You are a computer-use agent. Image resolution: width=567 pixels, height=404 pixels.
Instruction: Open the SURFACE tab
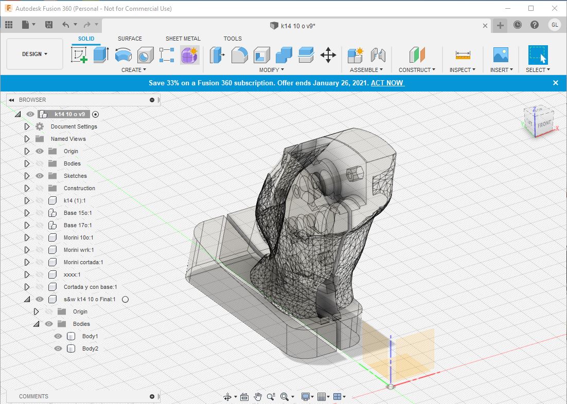point(130,39)
